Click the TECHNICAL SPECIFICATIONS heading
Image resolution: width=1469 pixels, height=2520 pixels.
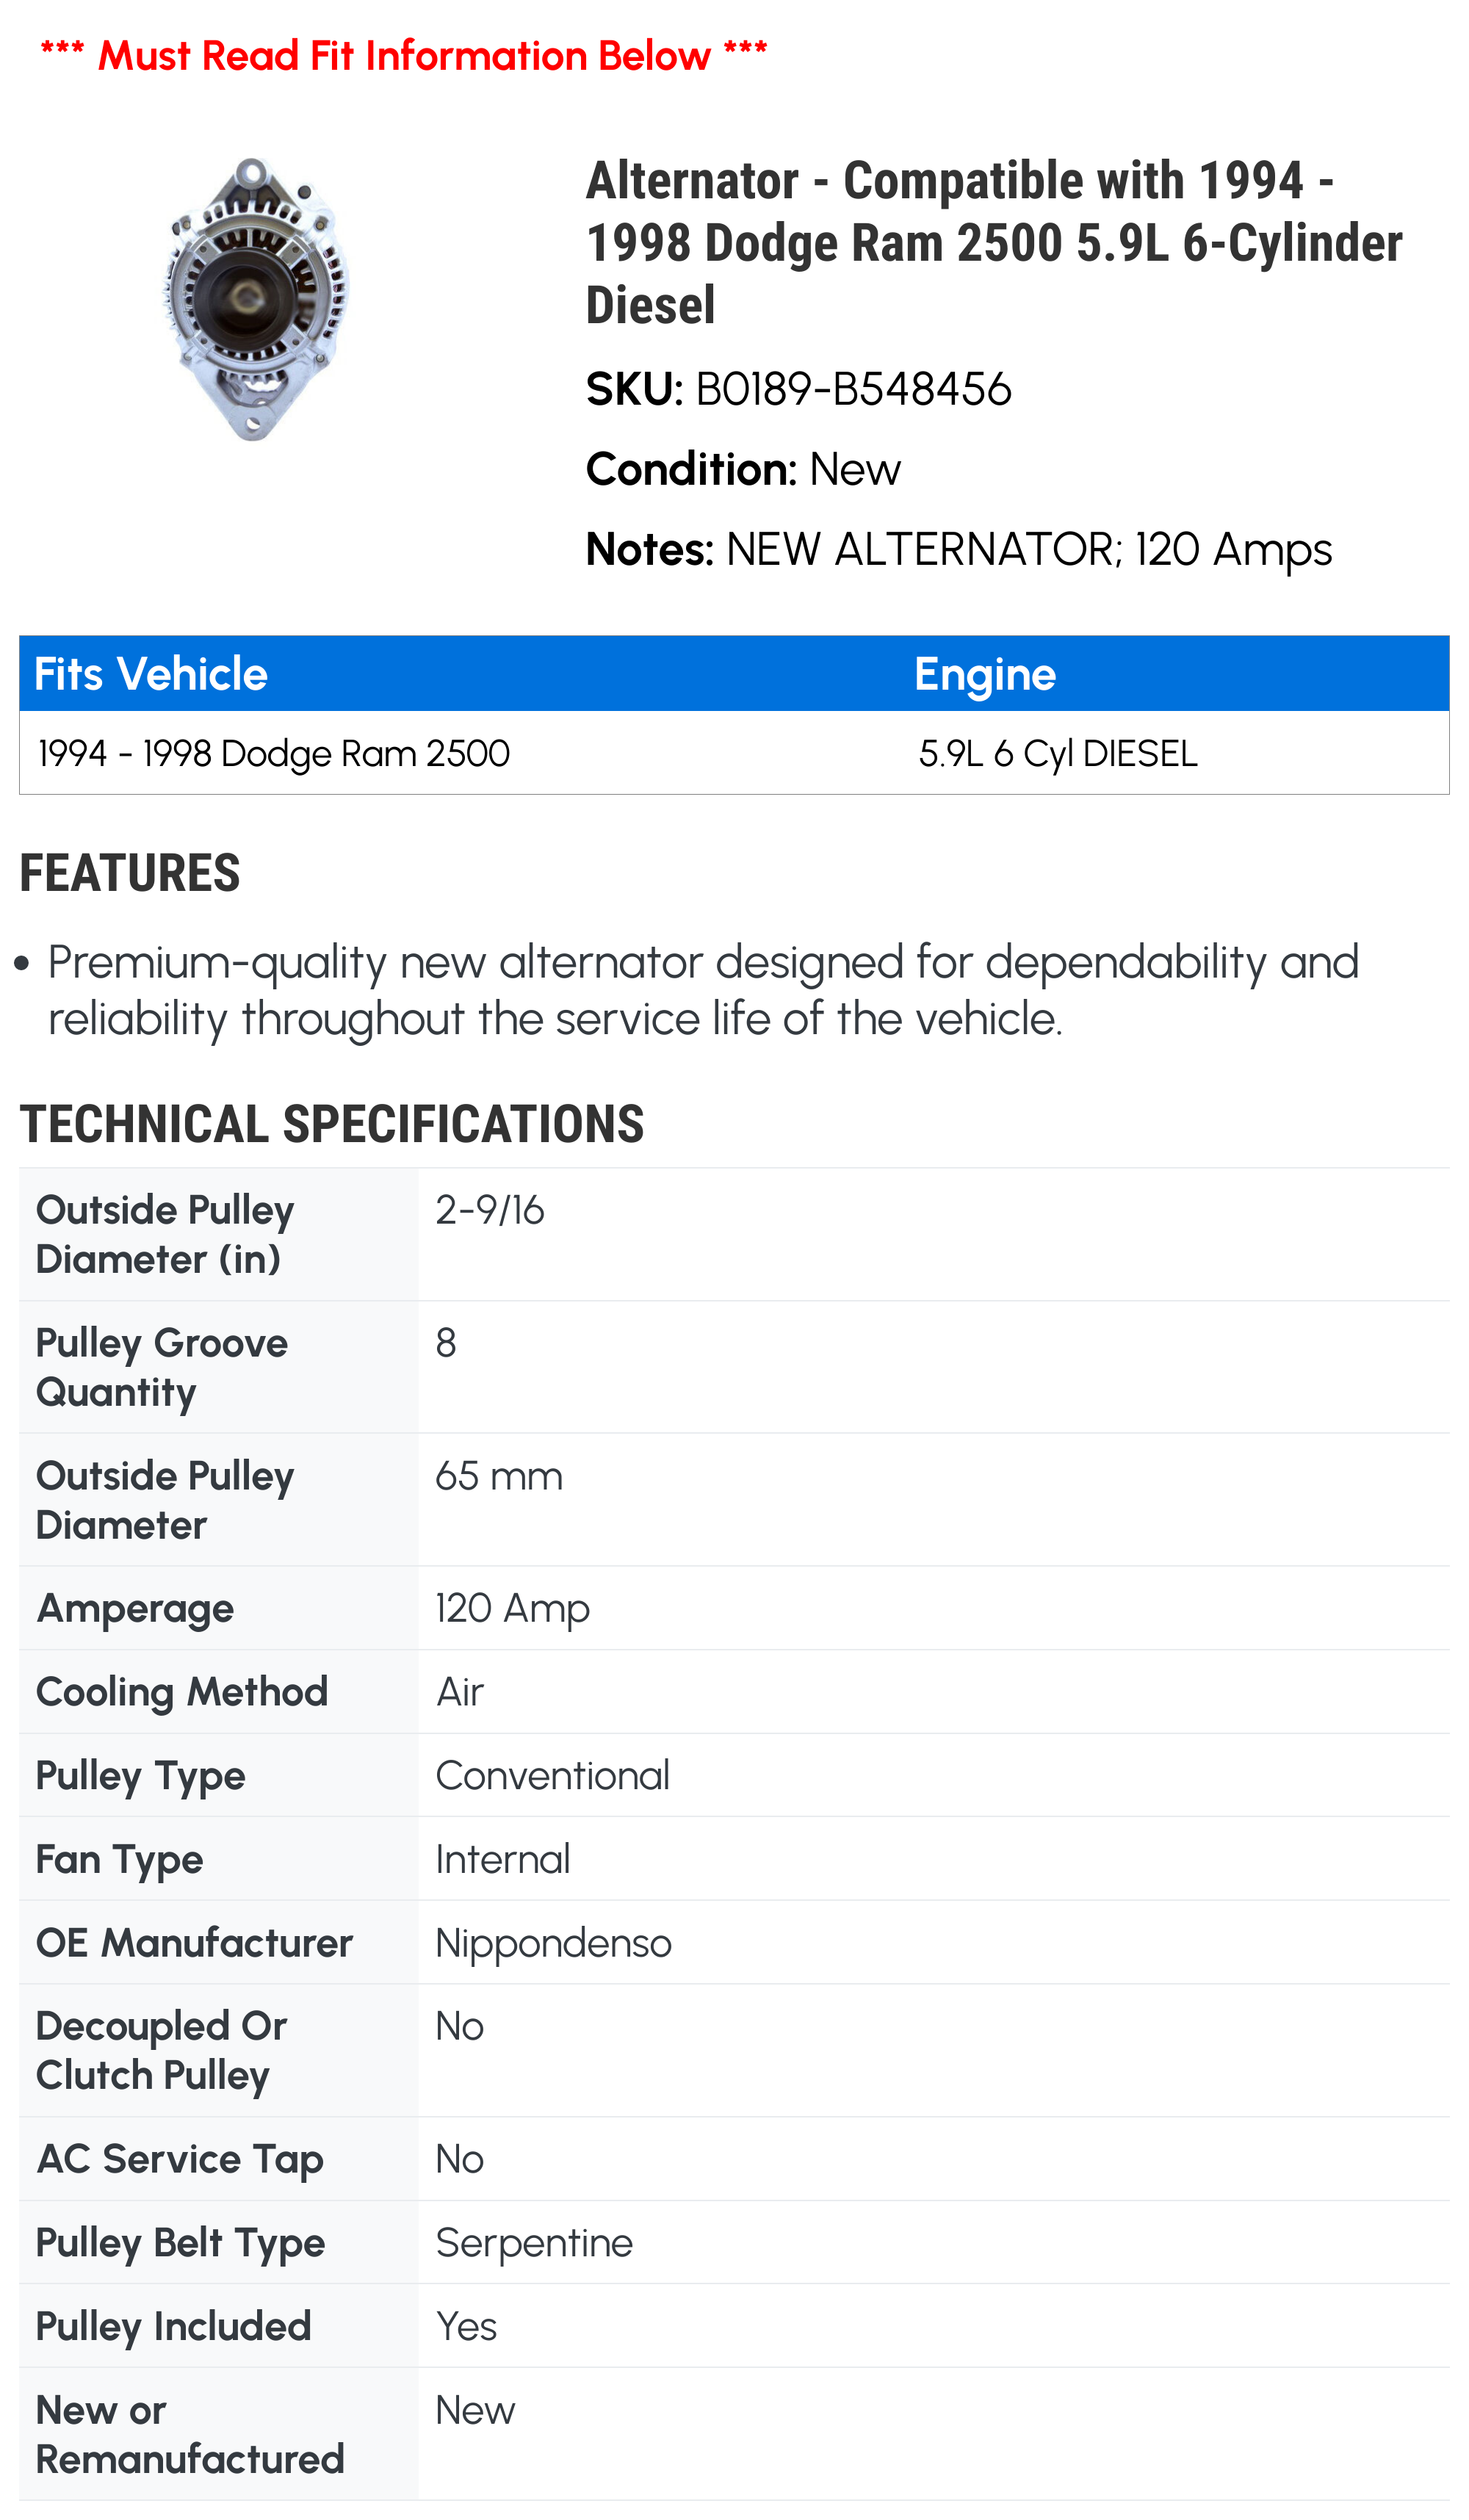[331, 1124]
